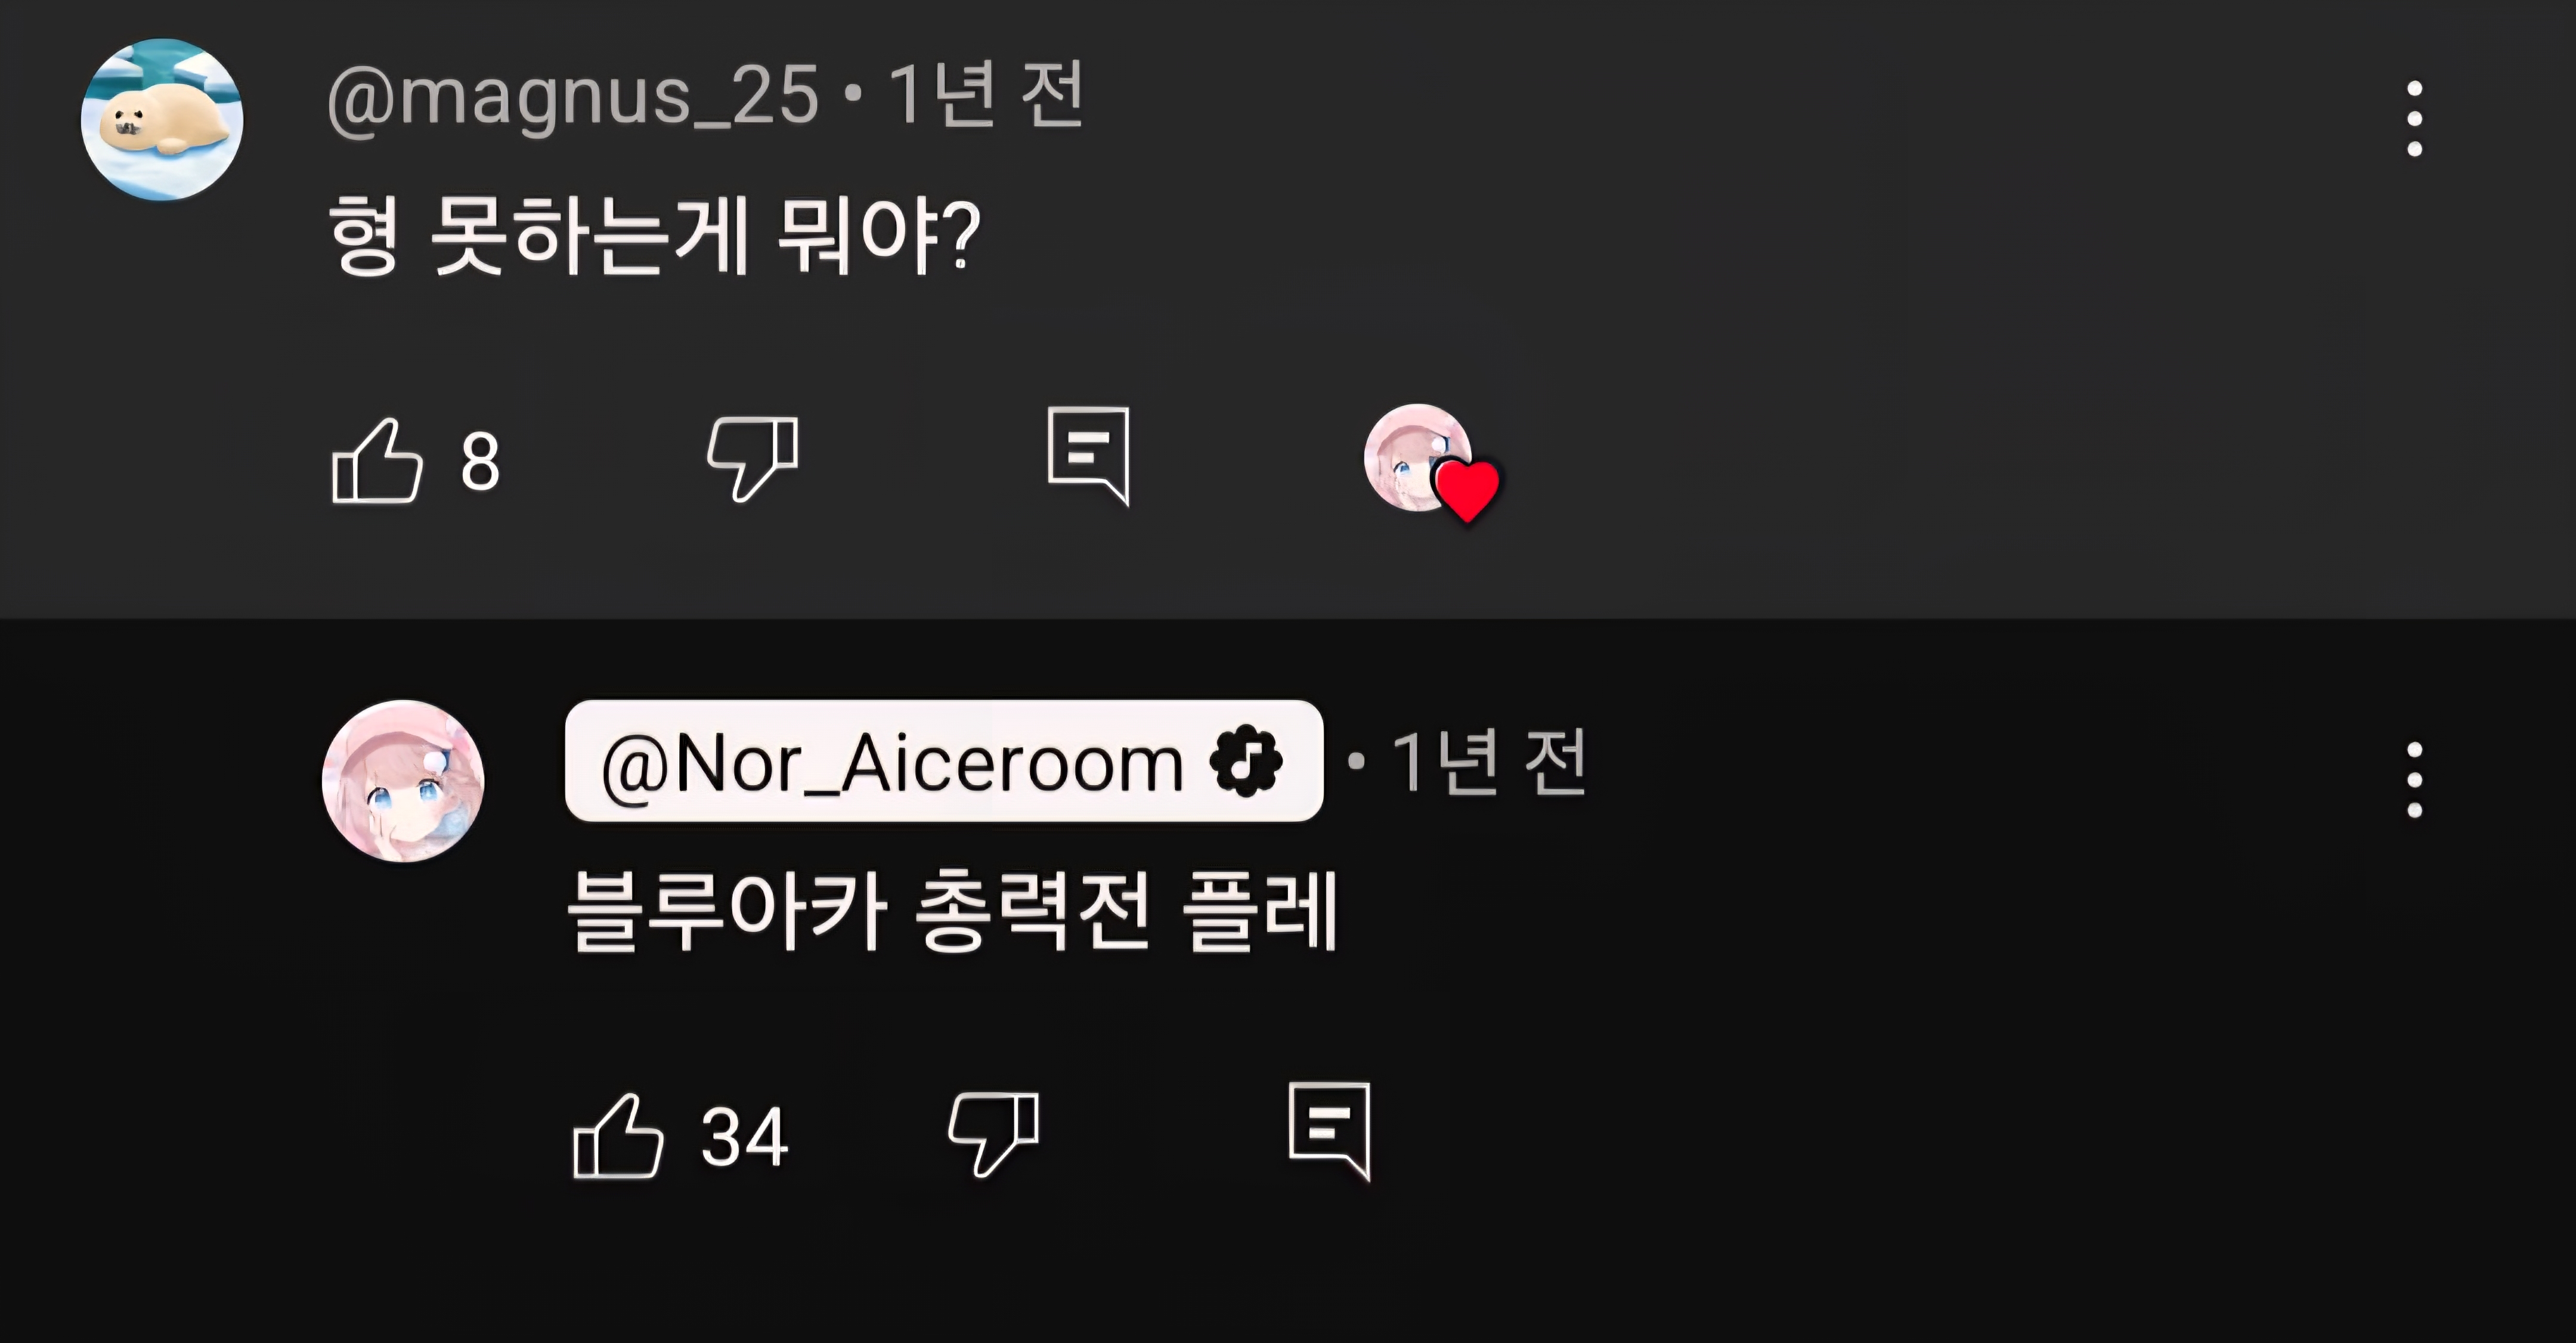Click the 34 likes count
The height and width of the screenshot is (1343, 2576).
tap(745, 1137)
